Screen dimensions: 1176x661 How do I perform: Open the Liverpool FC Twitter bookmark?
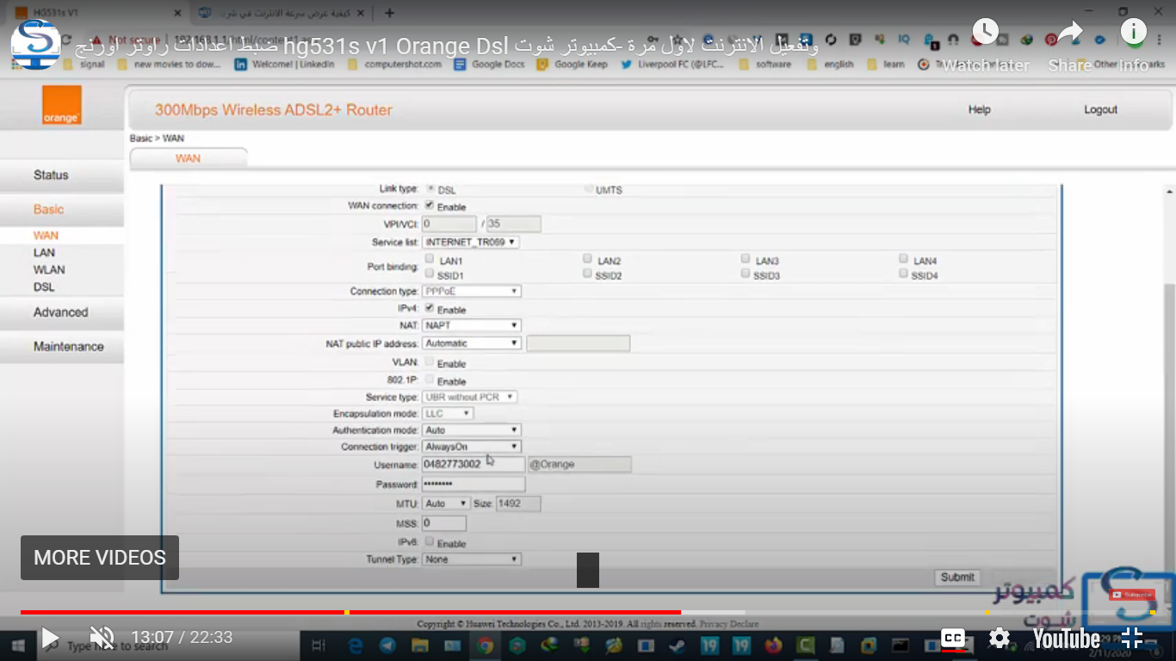(672, 64)
